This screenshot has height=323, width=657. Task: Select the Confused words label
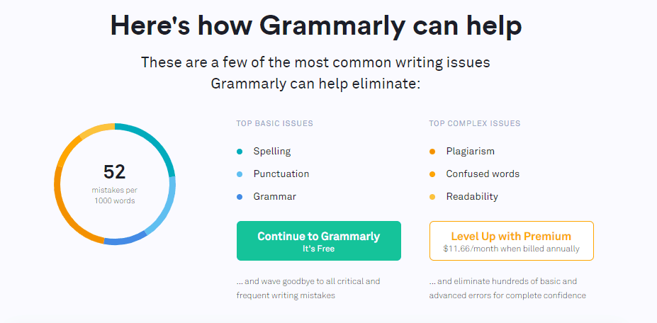483,174
